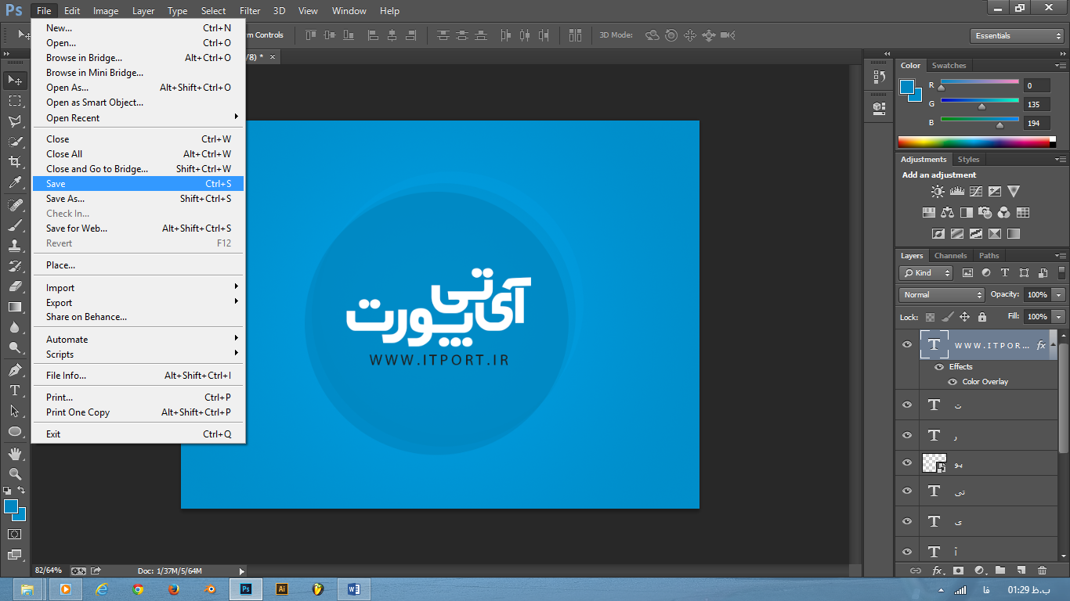Select the Brush tool
This screenshot has height=601, width=1070.
[15, 225]
